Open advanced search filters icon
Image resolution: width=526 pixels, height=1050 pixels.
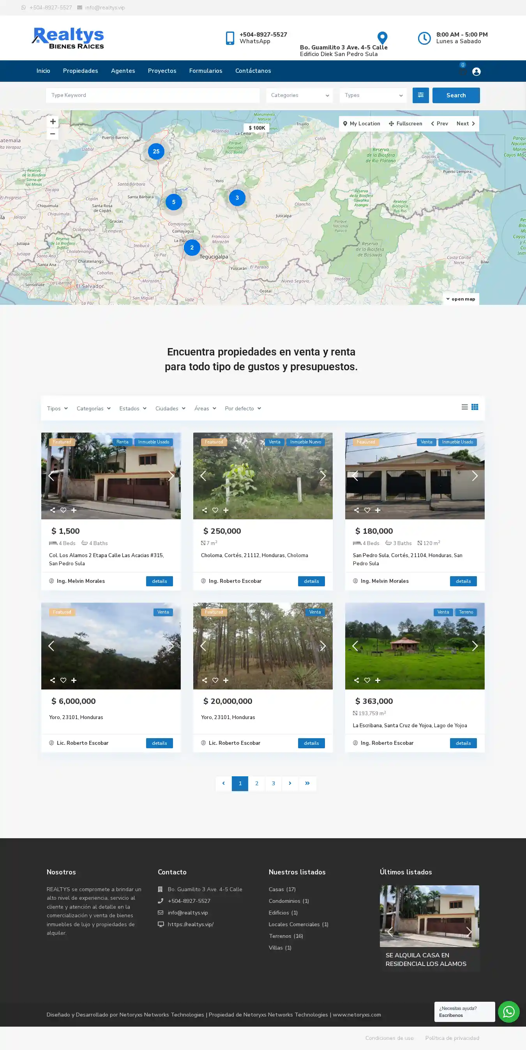coord(420,95)
